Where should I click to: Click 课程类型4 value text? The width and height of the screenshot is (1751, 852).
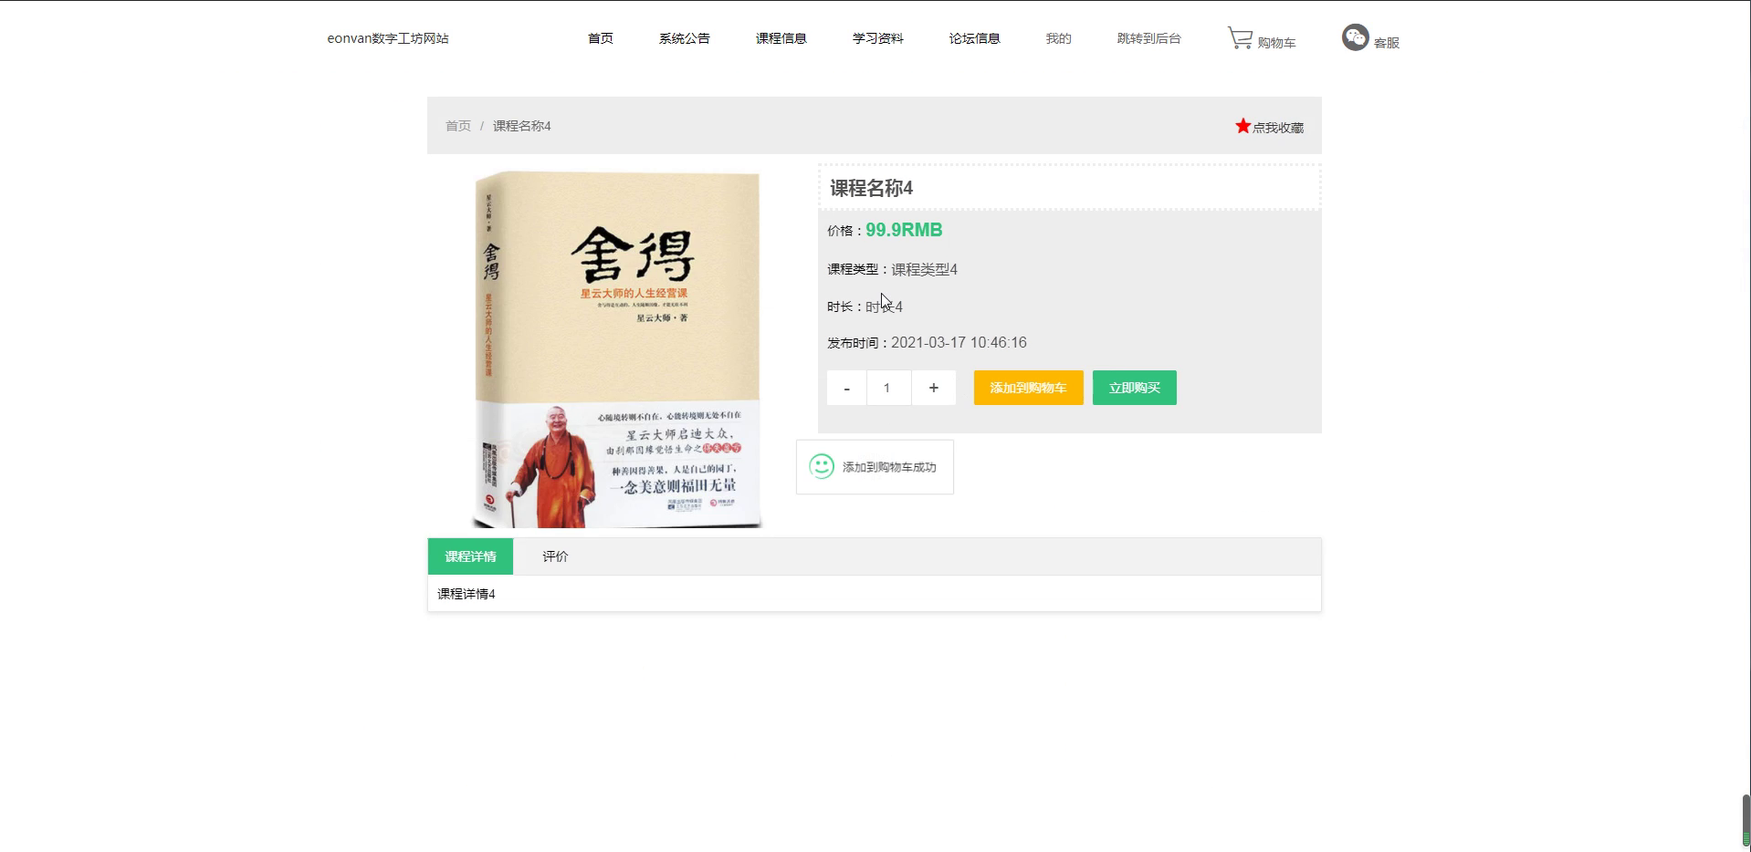click(924, 269)
